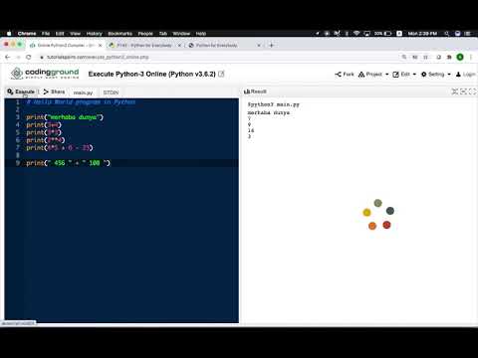Reload the page with the refresh icon

(29, 57)
